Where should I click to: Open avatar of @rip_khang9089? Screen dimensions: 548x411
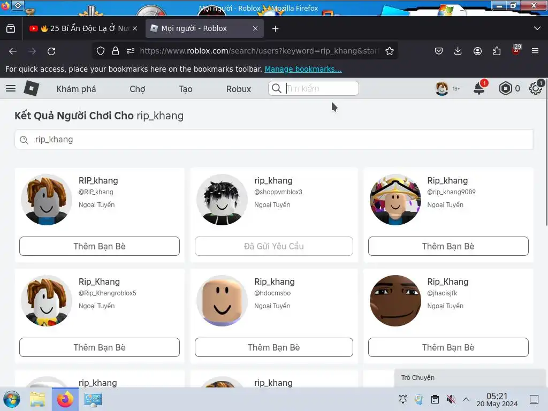click(x=395, y=200)
